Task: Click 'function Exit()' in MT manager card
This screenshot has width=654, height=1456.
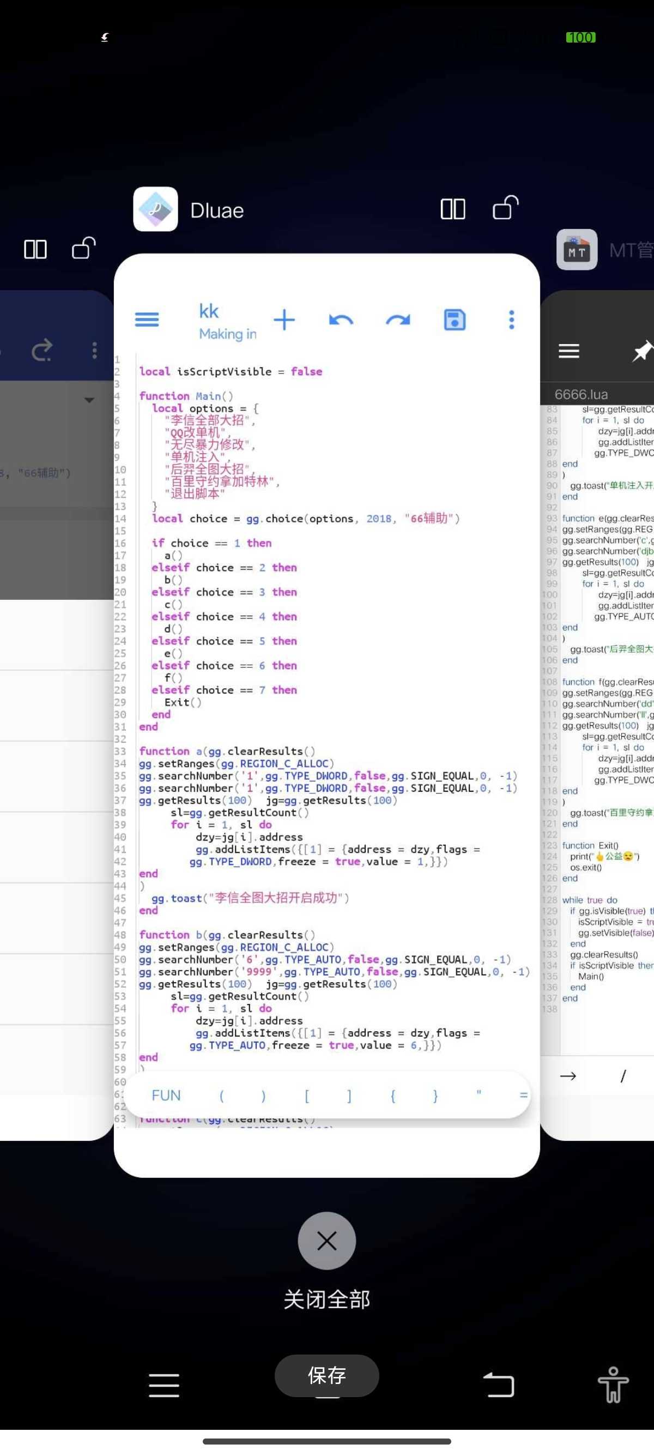Action: [x=590, y=845]
